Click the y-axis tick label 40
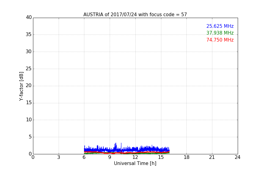Image resolution: width=264 pixels, height=176 pixels. pos(29,17)
